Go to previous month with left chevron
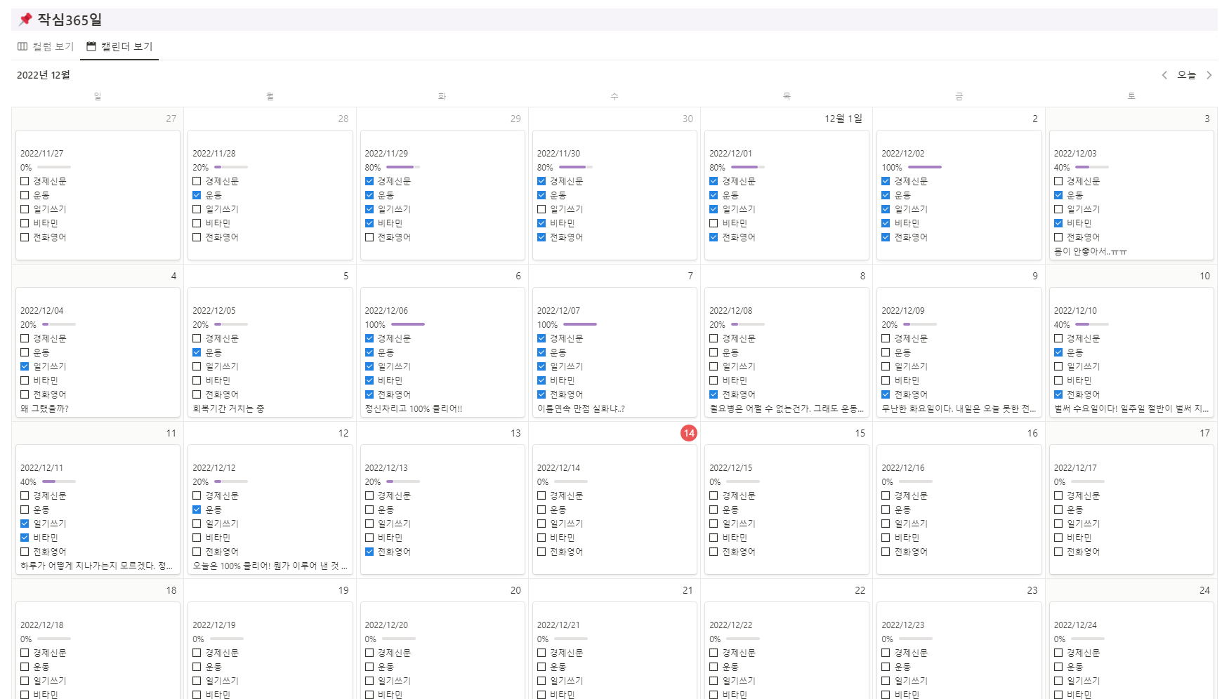Screen dimensions: 1229x699 pos(1164,75)
